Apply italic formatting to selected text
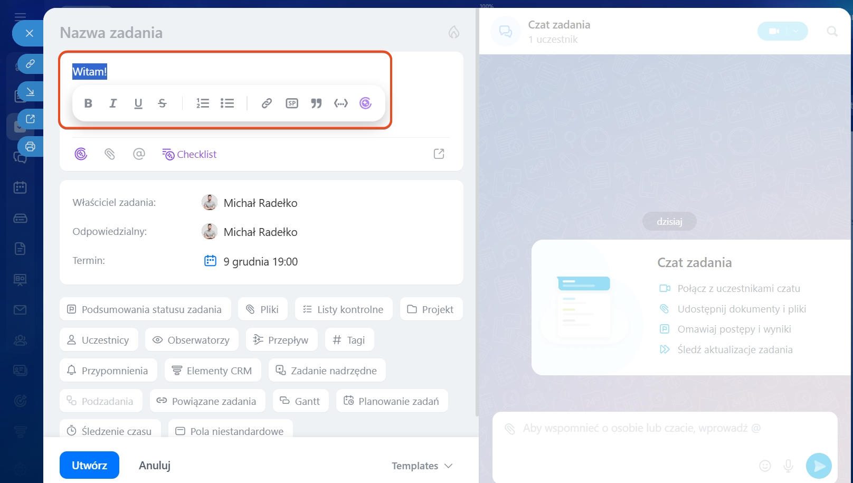This screenshot has height=483, width=853. [113, 103]
